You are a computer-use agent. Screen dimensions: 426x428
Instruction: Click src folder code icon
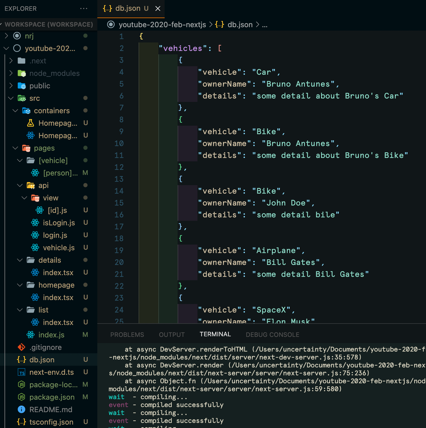point(21,98)
